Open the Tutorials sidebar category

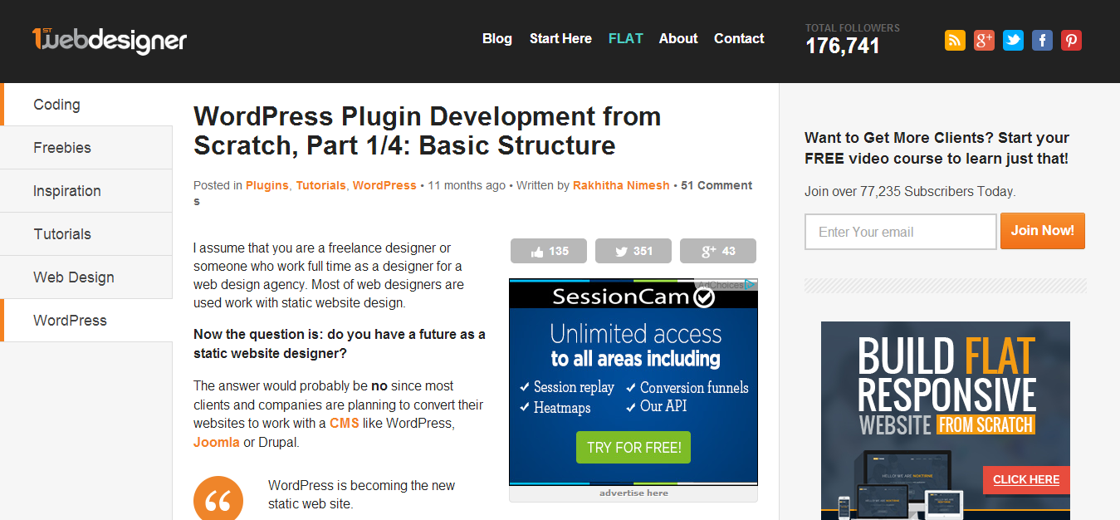coord(86,234)
